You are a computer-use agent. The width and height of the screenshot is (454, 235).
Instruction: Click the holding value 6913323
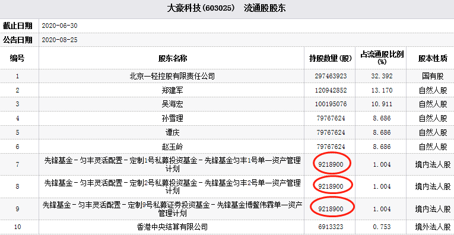331,227
